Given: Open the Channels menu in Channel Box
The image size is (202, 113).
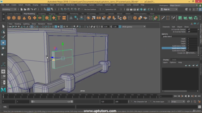Looking at the screenshot, I should click(x=166, y=27).
